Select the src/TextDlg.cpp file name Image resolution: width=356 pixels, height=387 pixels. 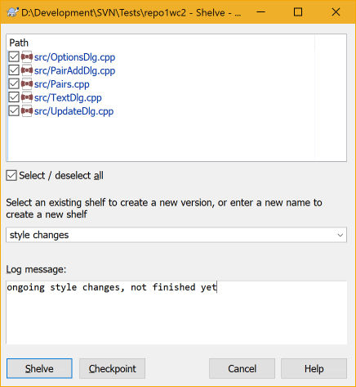pyautogui.click(x=68, y=97)
